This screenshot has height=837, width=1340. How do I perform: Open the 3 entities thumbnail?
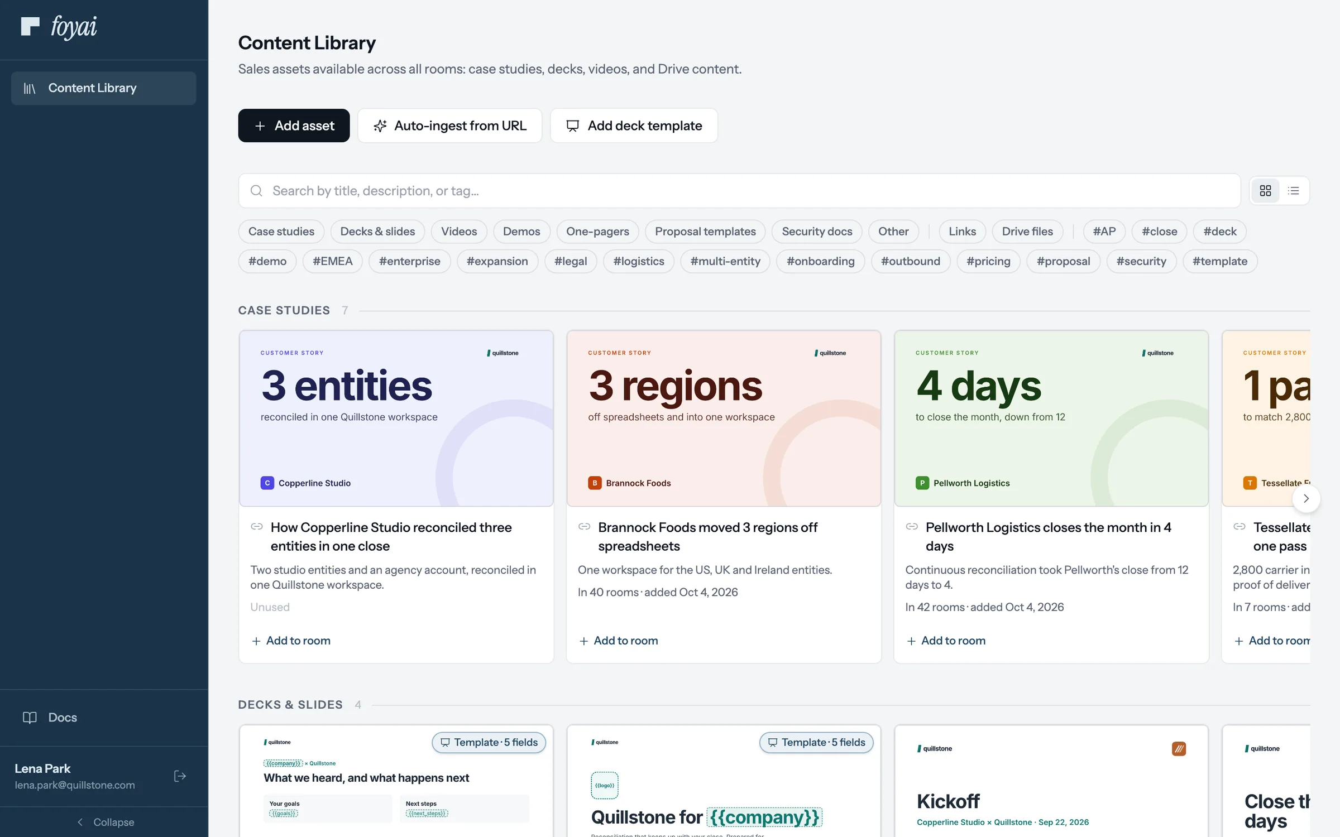click(396, 419)
